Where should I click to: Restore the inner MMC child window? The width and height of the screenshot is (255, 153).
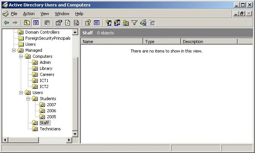tap(242, 14)
